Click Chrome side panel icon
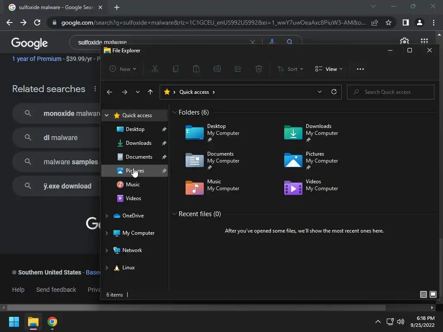The width and height of the screenshot is (443, 332). (x=406, y=22)
